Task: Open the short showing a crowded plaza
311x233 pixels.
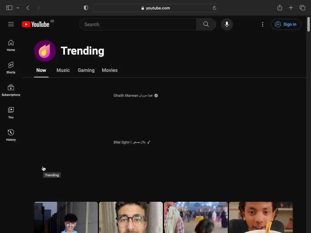Action: tap(196, 217)
